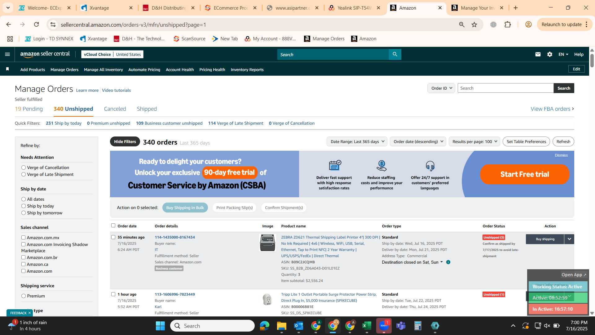
Task: Change Results per page dropdown
Action: click(474, 141)
